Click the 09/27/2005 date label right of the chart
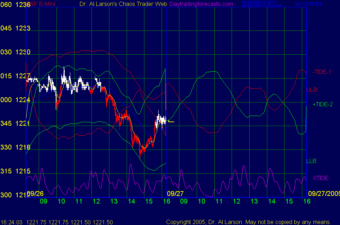 pos(324,193)
